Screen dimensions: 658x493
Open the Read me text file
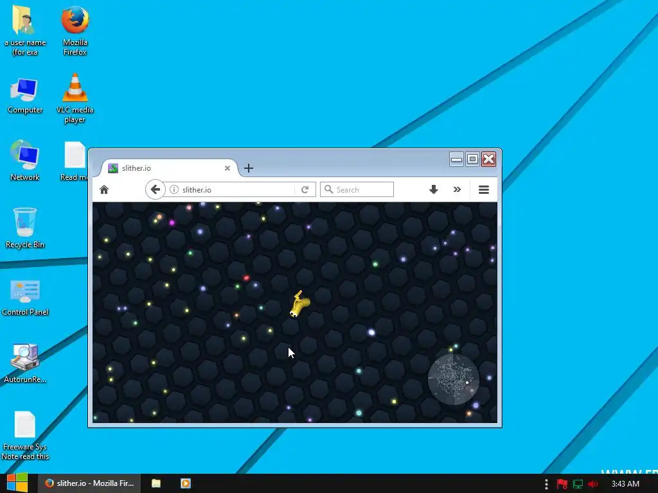click(x=74, y=161)
